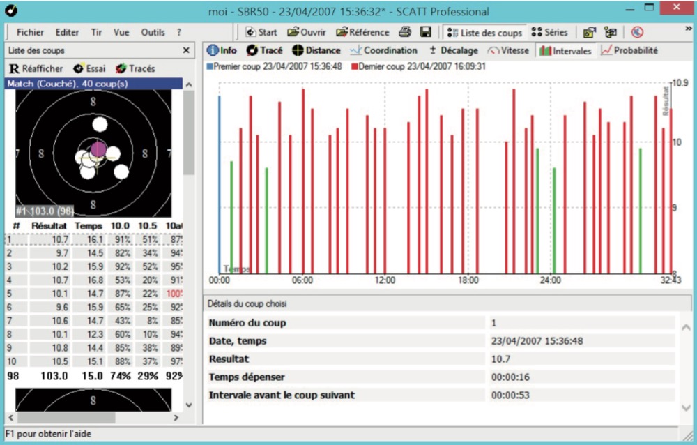Image resolution: width=697 pixels, height=445 pixels.
Task: Click the Resultat value 10.7 in details
Action: click(500, 359)
